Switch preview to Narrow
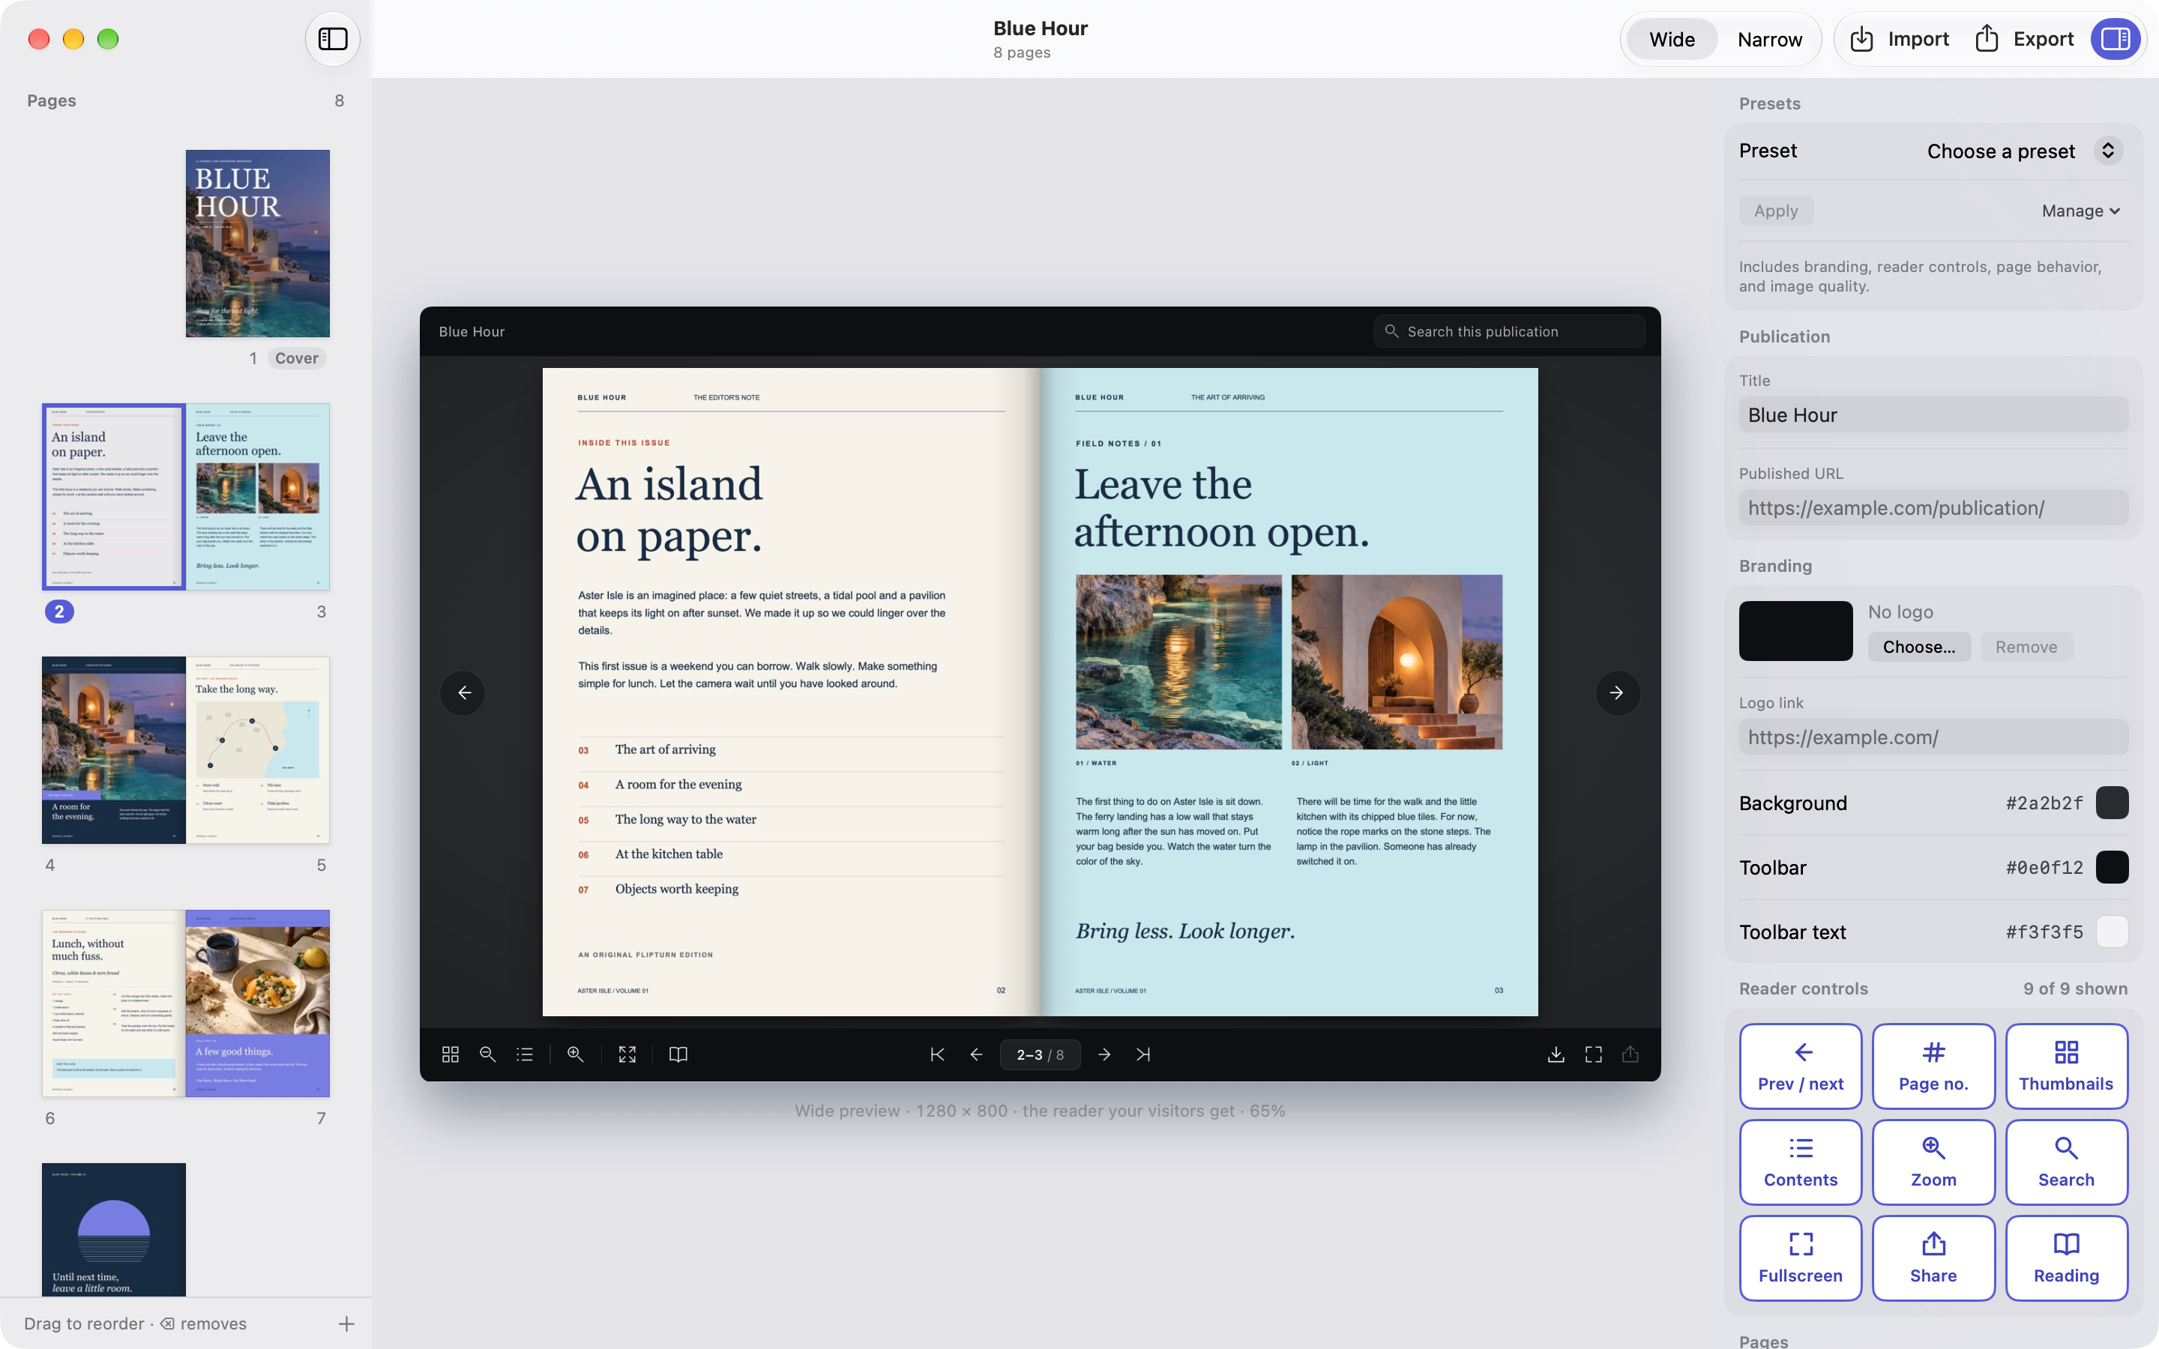The image size is (2159, 1349). coord(1769,39)
